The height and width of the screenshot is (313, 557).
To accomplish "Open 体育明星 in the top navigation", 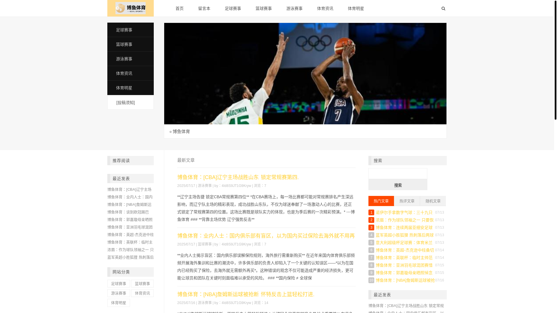I will tap(356, 8).
